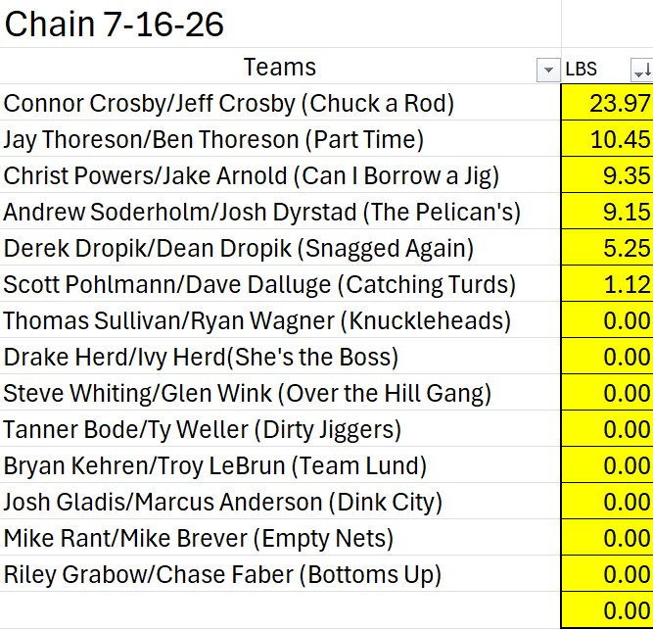Click the 10.45 weight cell

pyautogui.click(x=607, y=139)
